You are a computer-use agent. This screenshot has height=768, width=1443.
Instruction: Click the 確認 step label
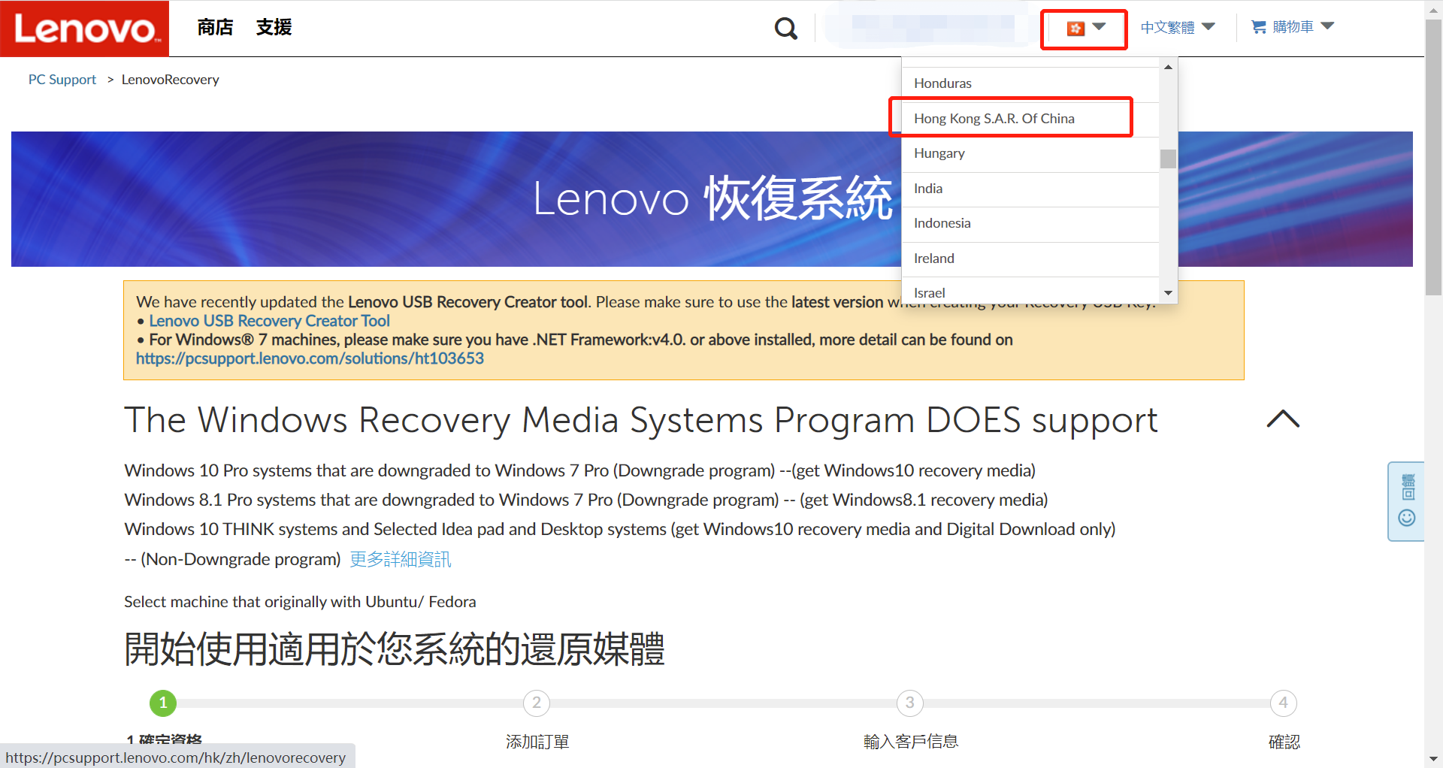coord(1284,742)
